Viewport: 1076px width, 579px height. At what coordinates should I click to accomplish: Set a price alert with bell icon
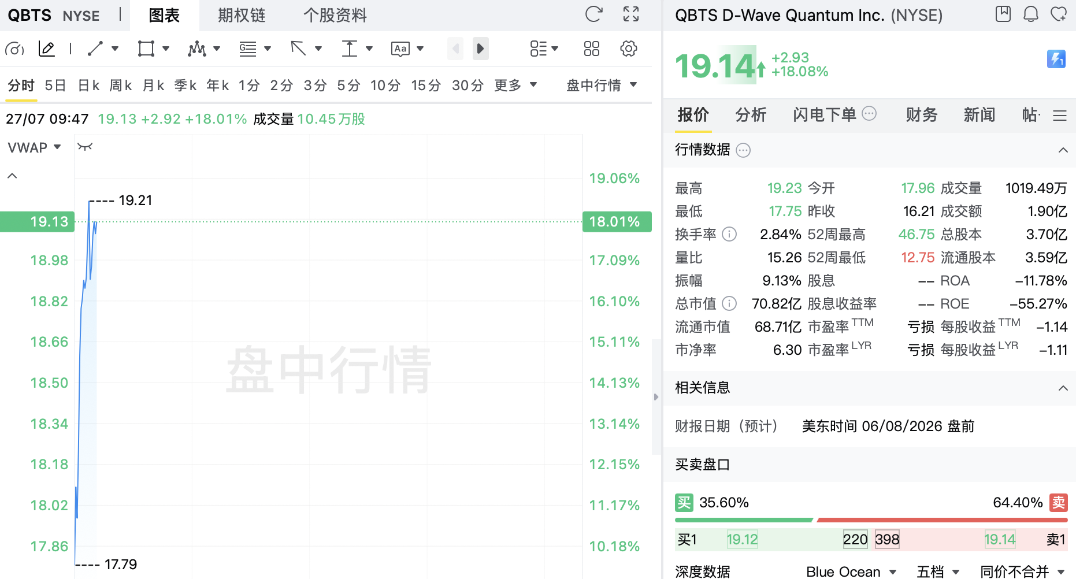1031,14
